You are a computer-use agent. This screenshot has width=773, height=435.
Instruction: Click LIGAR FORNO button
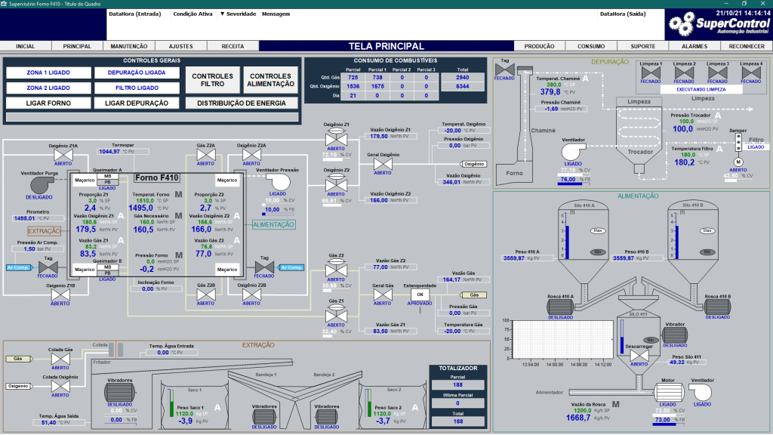pos(48,103)
